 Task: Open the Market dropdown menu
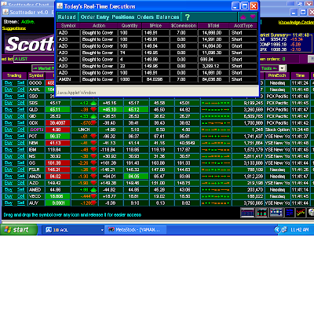pyautogui.click(x=43, y=68)
